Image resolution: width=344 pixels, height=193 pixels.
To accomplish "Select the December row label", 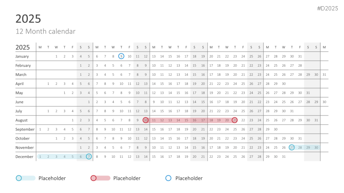I will coord(24,157).
